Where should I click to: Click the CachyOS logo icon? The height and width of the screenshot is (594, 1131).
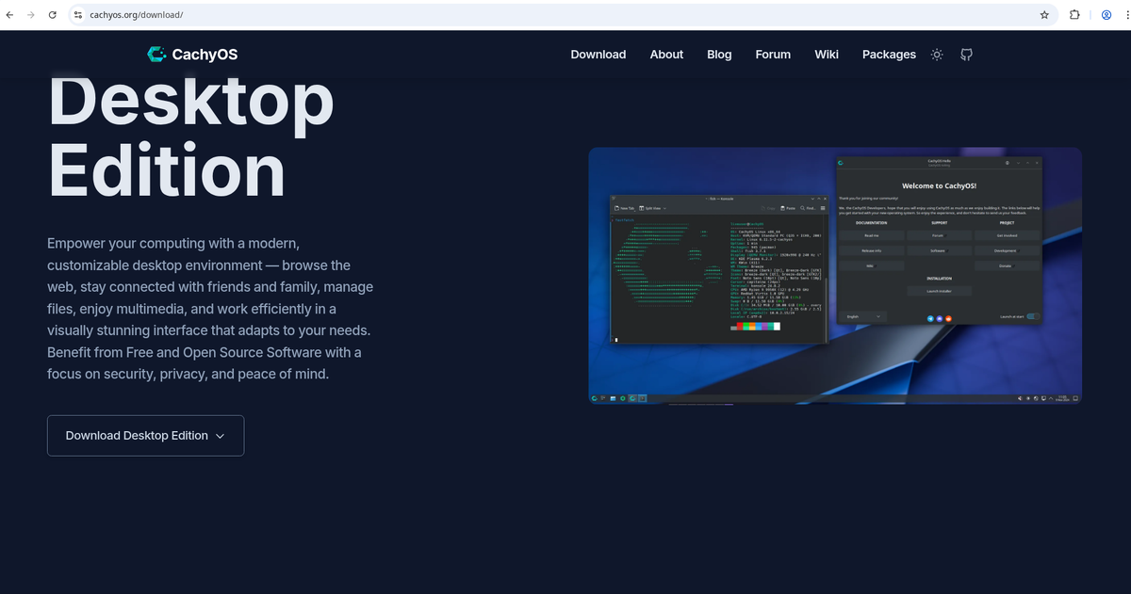point(156,54)
